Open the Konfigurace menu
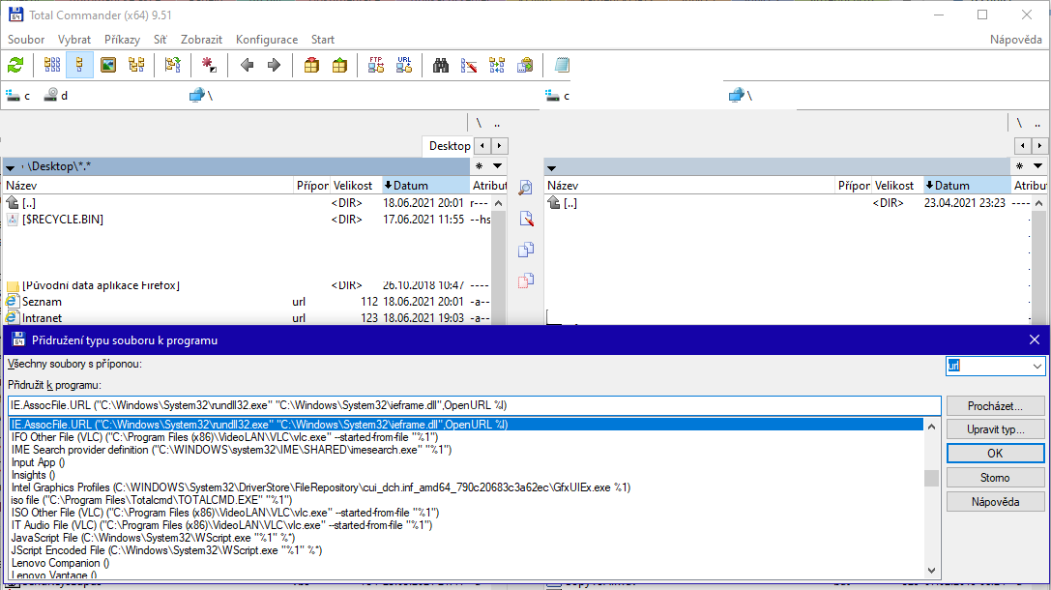 point(267,40)
